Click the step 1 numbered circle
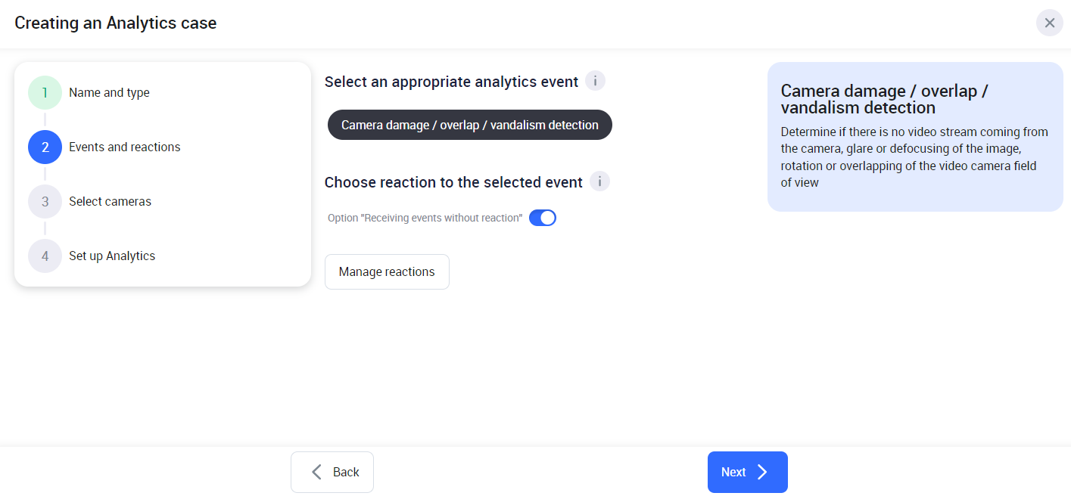1071x496 pixels. [45, 93]
